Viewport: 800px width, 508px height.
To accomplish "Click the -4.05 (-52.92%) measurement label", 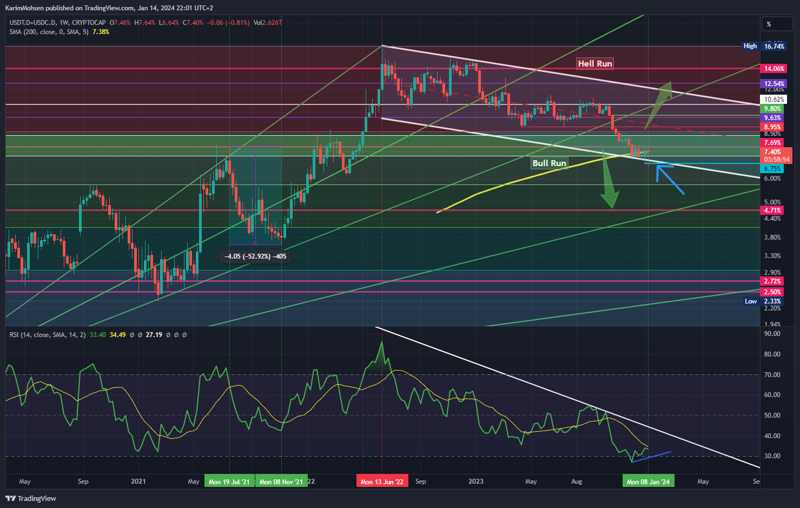I will pyautogui.click(x=255, y=256).
